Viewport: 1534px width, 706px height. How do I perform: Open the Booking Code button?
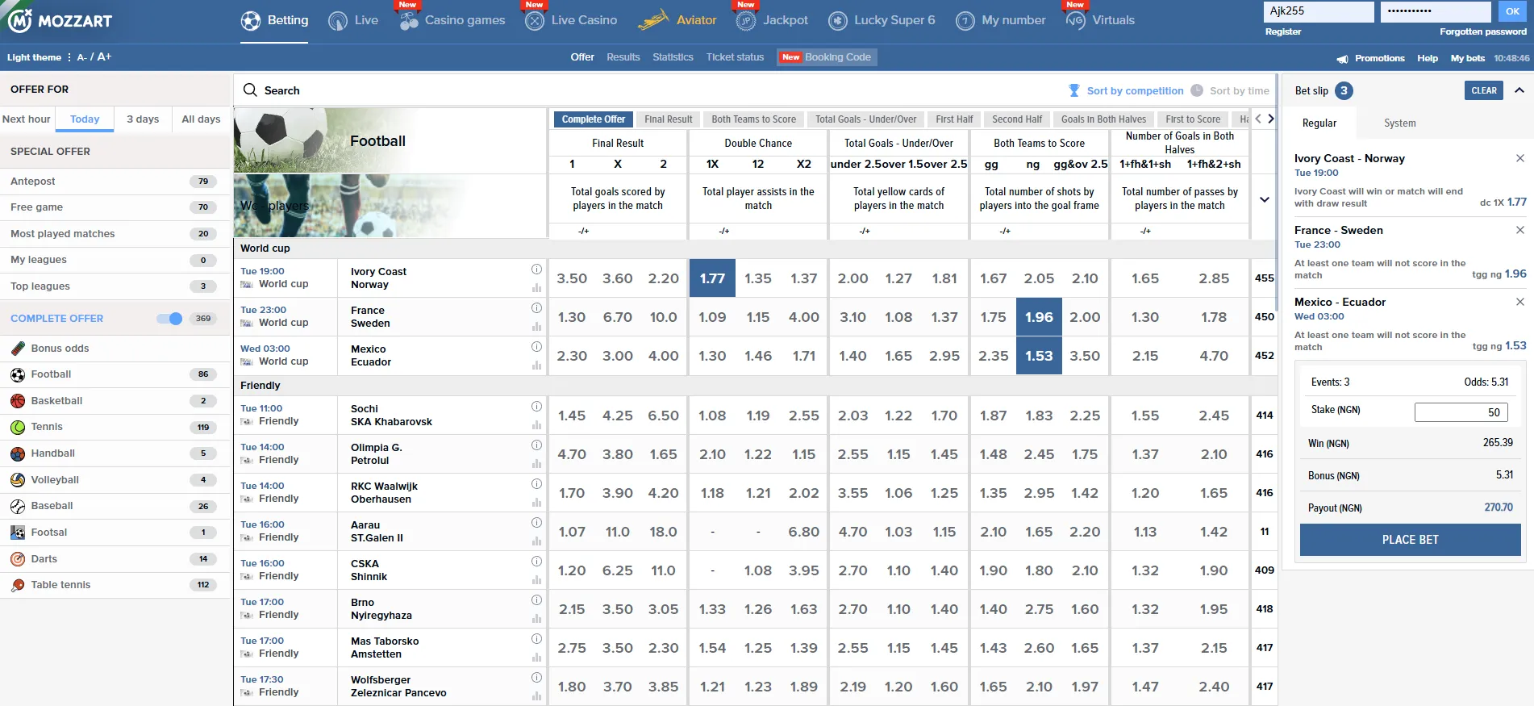click(x=827, y=57)
